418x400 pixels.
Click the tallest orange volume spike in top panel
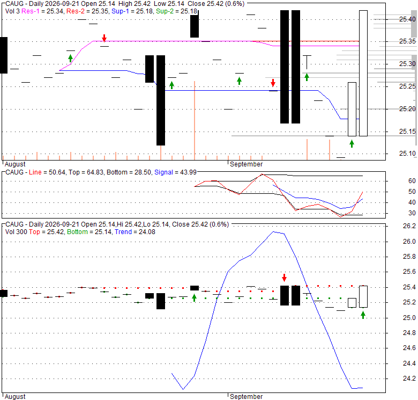coord(195,120)
